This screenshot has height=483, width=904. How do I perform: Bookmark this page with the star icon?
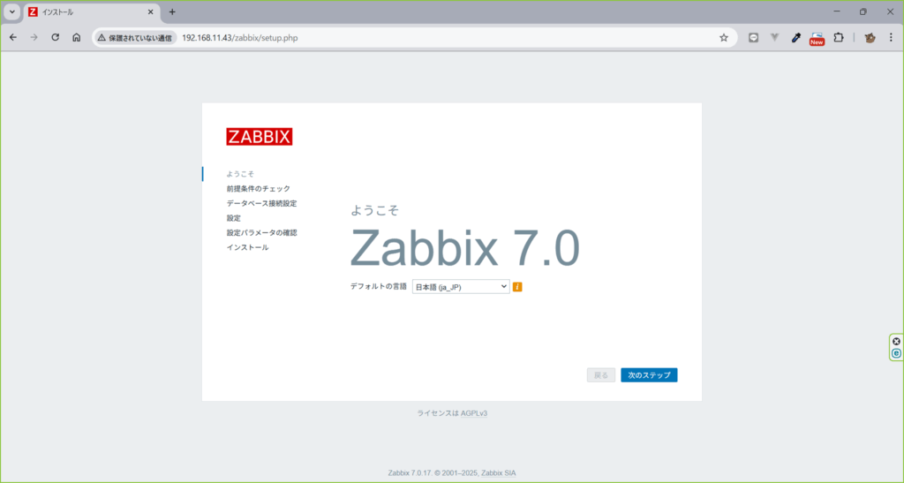pos(724,37)
